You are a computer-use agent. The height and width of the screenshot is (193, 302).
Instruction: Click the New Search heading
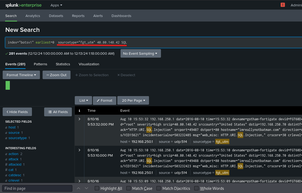(x=23, y=30)
